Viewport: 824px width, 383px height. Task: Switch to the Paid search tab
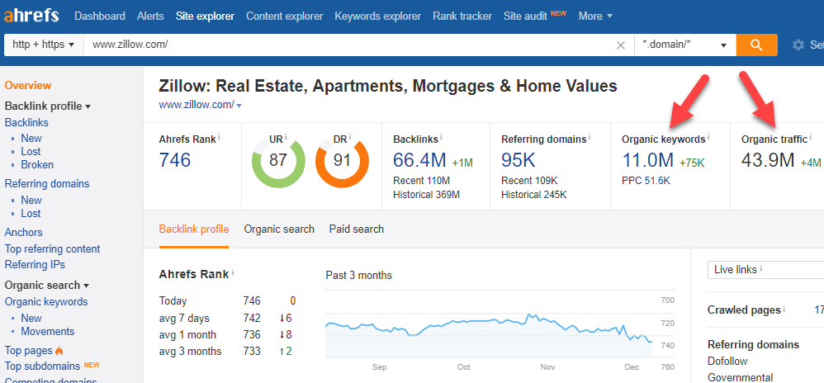pyautogui.click(x=357, y=229)
